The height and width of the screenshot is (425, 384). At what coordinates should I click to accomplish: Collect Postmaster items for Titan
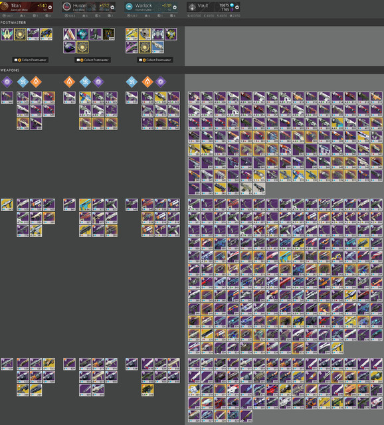pos(31,60)
